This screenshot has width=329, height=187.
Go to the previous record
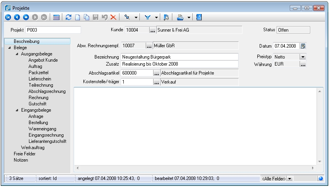(17, 17)
